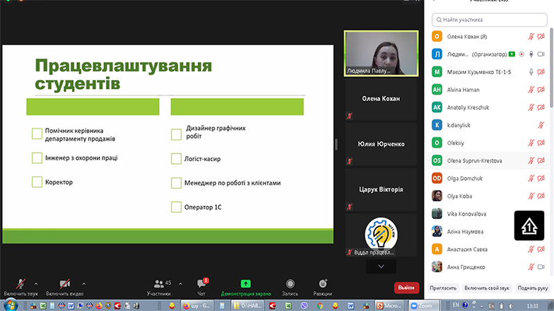Tick the Логіст-касир checkbox
554x311 pixels.
[177, 159]
